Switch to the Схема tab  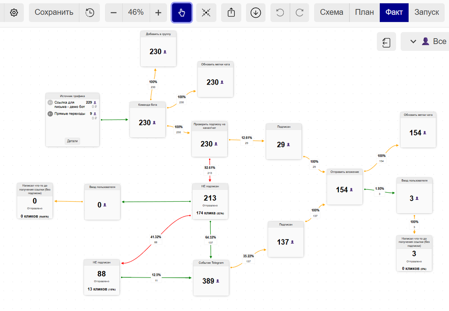332,12
